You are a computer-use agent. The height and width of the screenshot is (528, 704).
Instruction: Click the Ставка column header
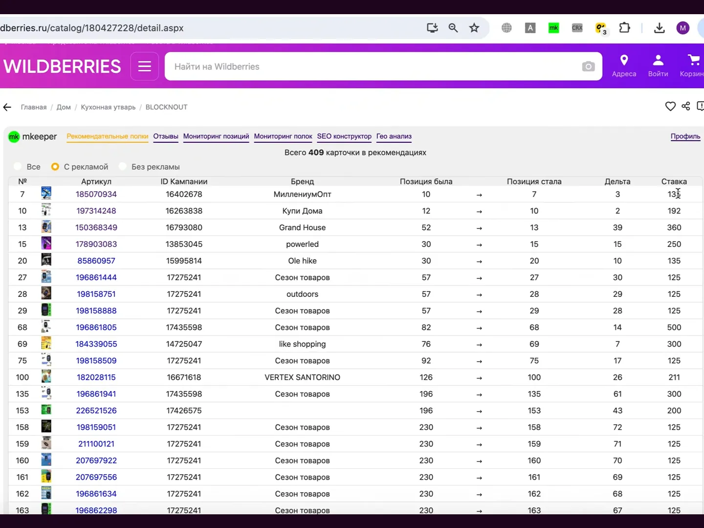coord(674,181)
